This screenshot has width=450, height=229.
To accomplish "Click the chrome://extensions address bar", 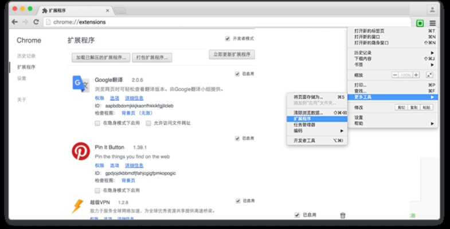I will tap(227, 22).
